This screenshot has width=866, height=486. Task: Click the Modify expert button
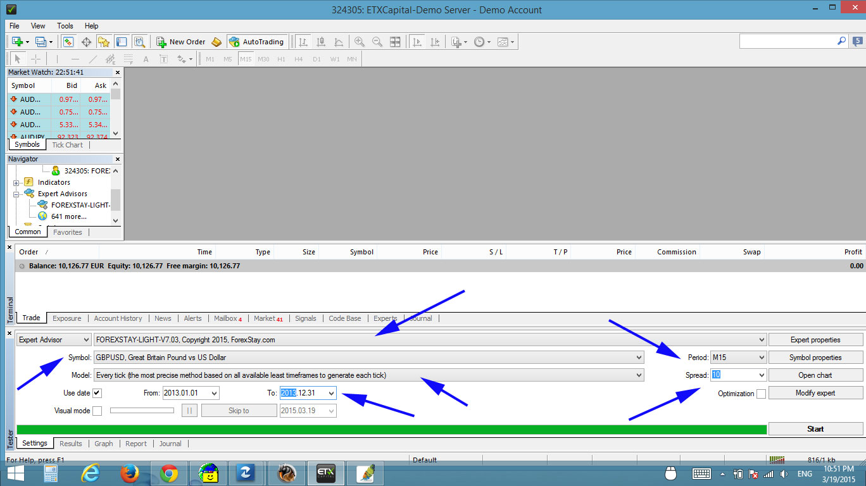coord(815,393)
